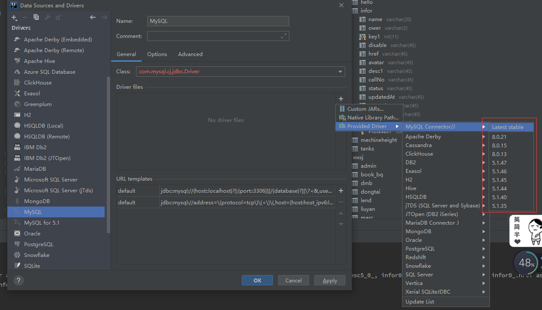Click the plus icon beside Driver files
The width and height of the screenshot is (542, 310).
(x=341, y=99)
